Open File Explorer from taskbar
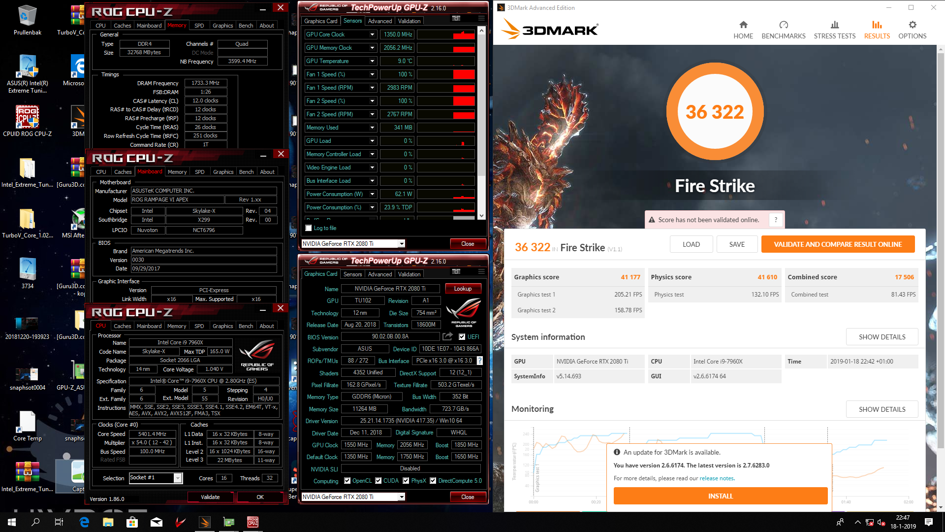 (108, 522)
